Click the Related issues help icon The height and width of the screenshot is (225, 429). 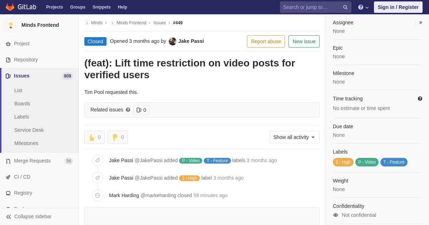coord(128,110)
